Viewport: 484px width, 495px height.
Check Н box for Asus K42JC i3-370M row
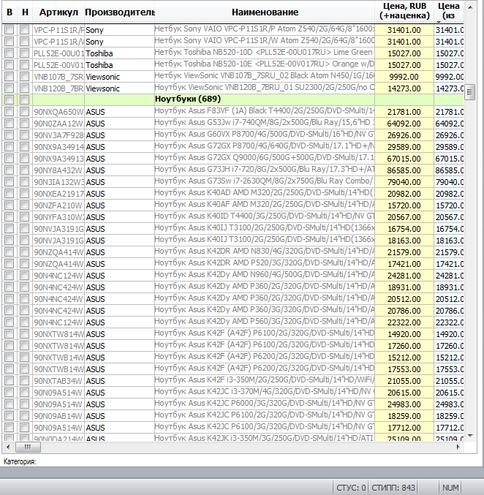24,392
